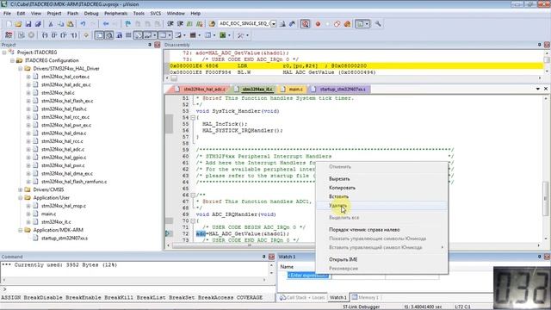Collapse code fold at line 54
This screenshot has height=310, width=551.
pyautogui.click(x=193, y=118)
